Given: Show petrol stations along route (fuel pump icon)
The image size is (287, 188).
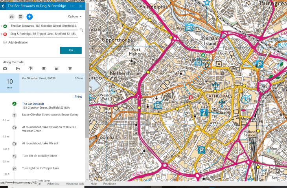Looking at the screenshot, I should pos(57,68).
